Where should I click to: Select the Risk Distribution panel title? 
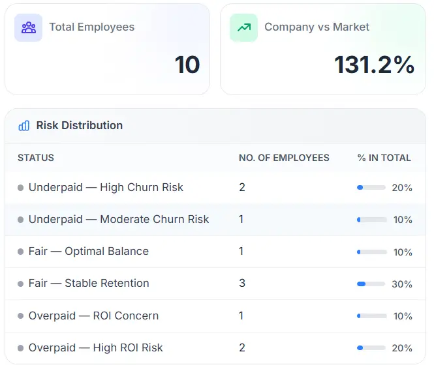point(79,126)
